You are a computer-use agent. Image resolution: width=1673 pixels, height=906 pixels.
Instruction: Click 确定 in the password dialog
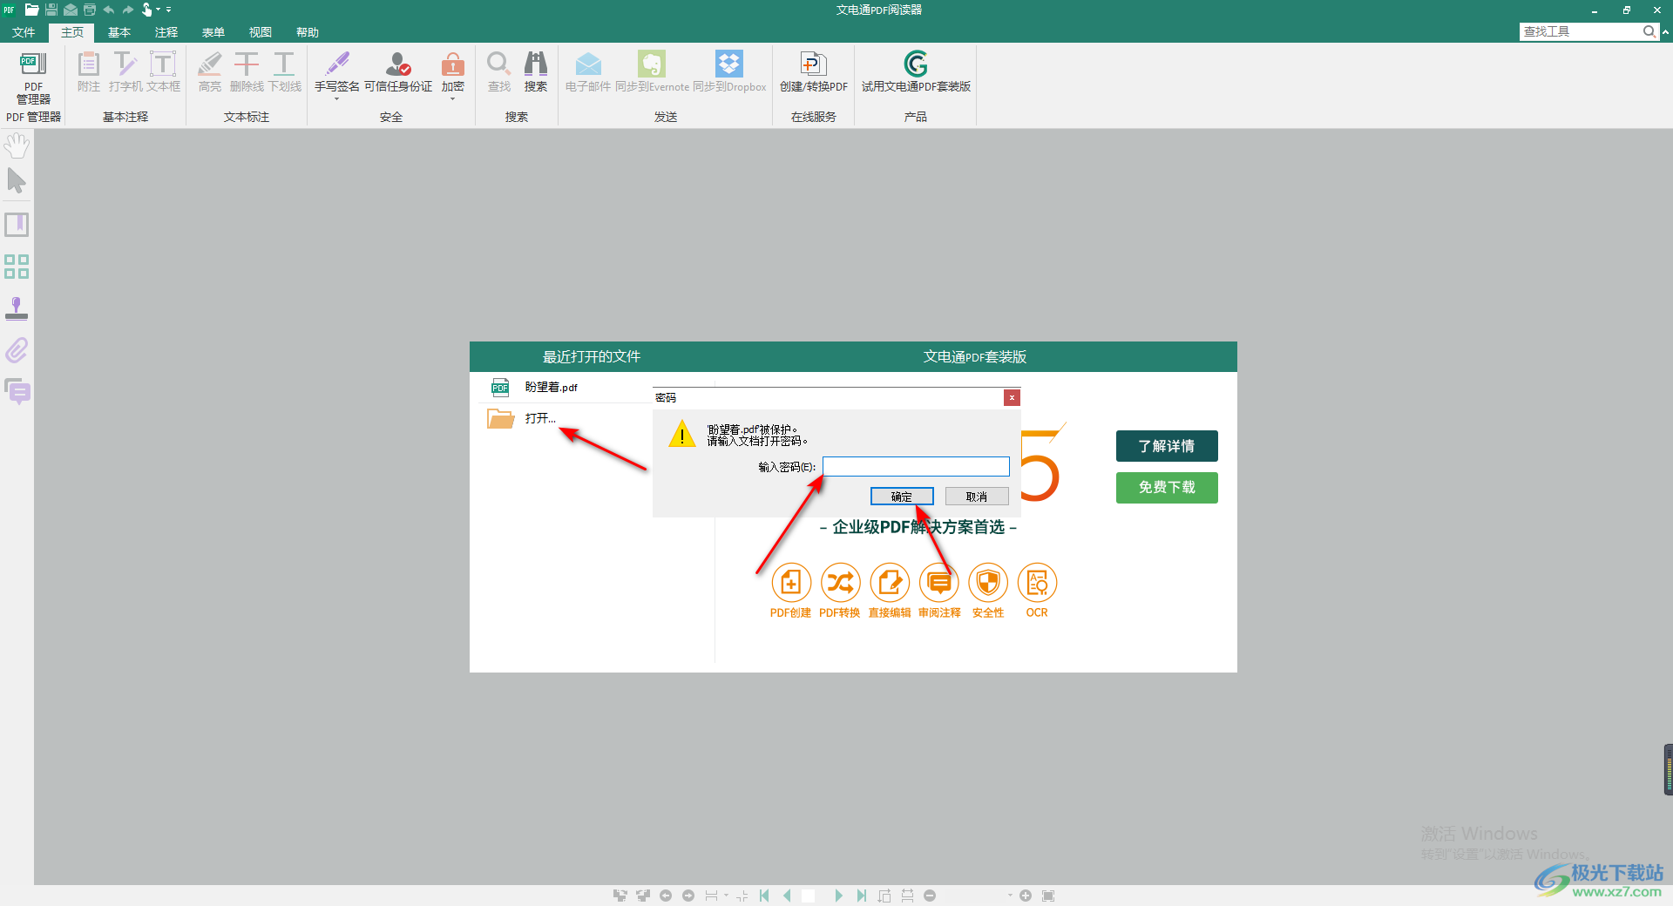pyautogui.click(x=902, y=497)
